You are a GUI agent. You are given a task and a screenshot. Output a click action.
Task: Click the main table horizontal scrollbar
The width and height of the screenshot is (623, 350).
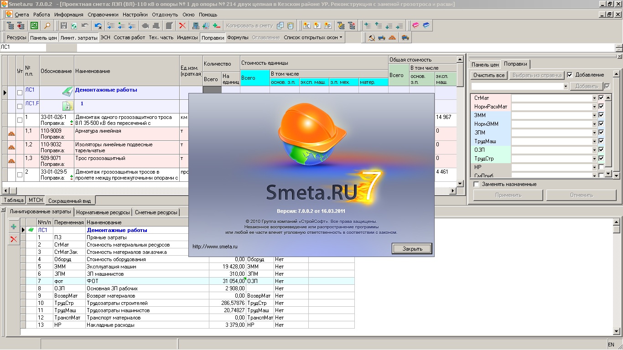[x=229, y=190]
